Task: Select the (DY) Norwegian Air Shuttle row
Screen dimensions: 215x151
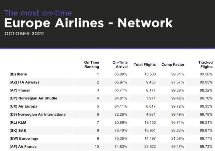Action: click(x=111, y=98)
